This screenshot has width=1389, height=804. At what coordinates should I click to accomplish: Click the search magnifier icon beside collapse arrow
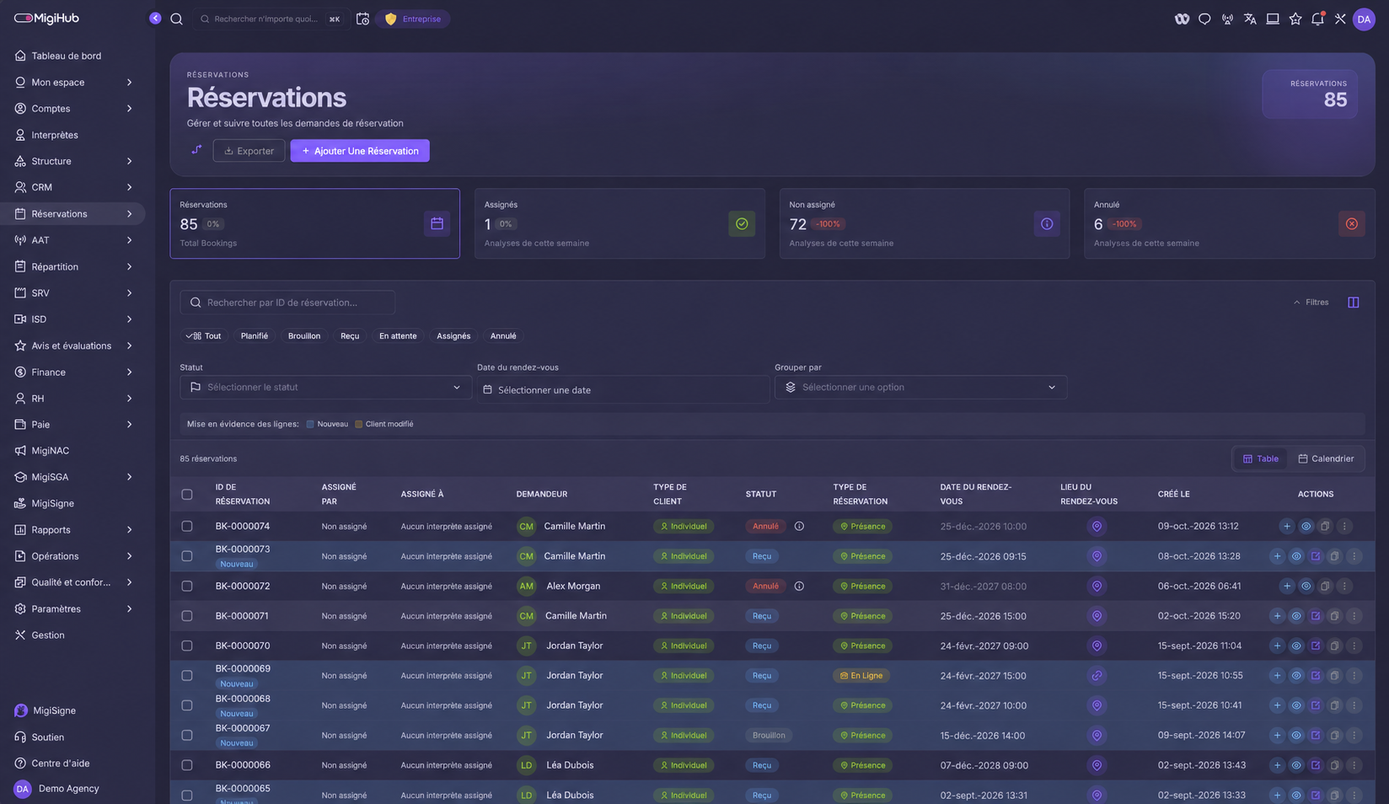pyautogui.click(x=176, y=19)
